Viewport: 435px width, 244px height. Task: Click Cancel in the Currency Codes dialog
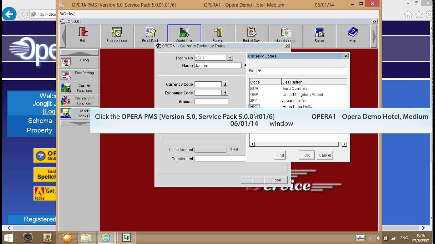[325, 155]
